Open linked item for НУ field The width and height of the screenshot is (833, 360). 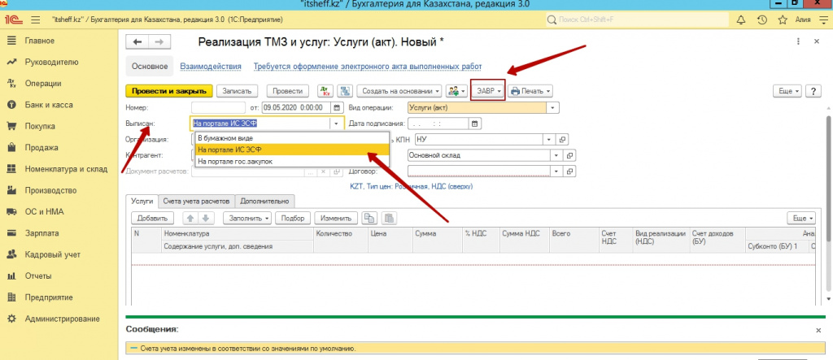pyautogui.click(x=563, y=139)
